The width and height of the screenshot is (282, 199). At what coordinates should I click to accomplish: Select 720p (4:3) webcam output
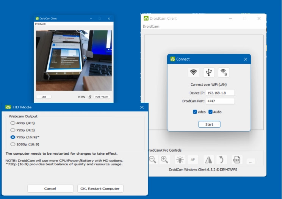pos(13,130)
